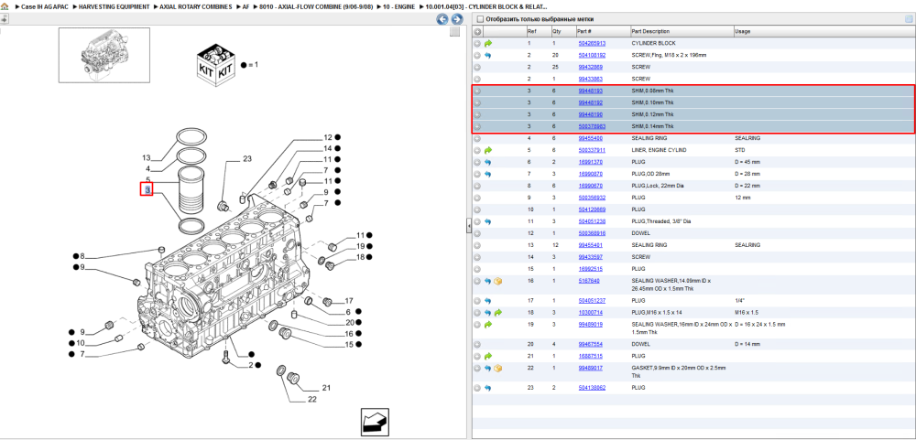Open part number link 99448193
916x440 pixels.
click(x=590, y=91)
